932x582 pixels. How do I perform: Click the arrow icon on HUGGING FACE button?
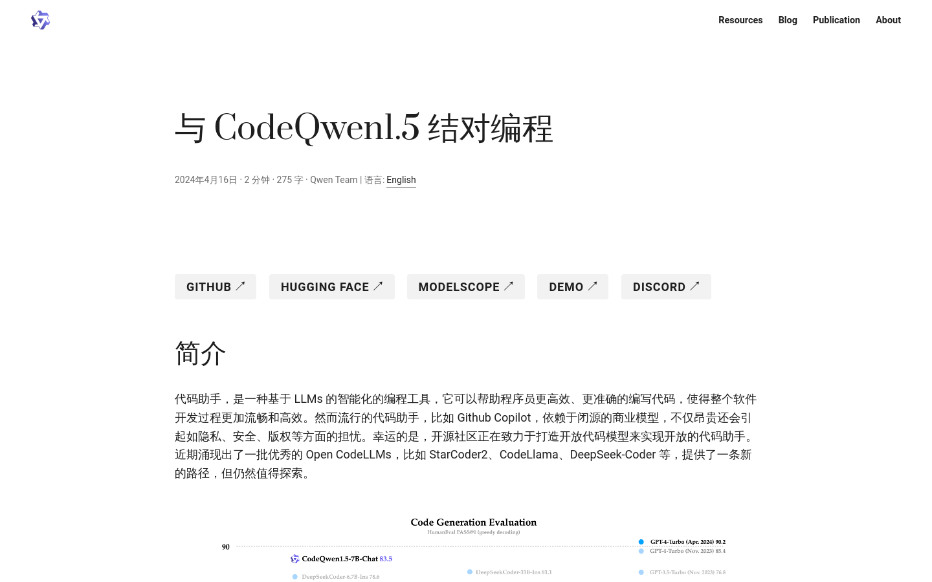pos(378,285)
